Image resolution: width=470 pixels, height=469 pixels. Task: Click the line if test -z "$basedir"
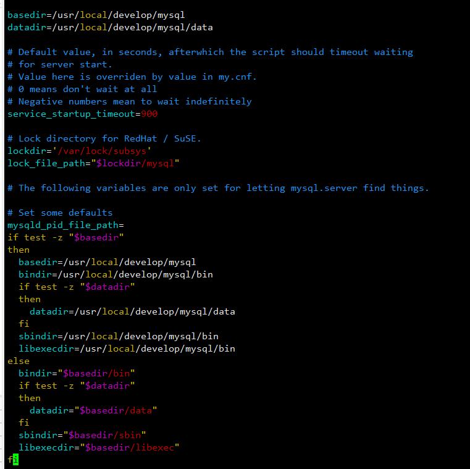coord(65,237)
